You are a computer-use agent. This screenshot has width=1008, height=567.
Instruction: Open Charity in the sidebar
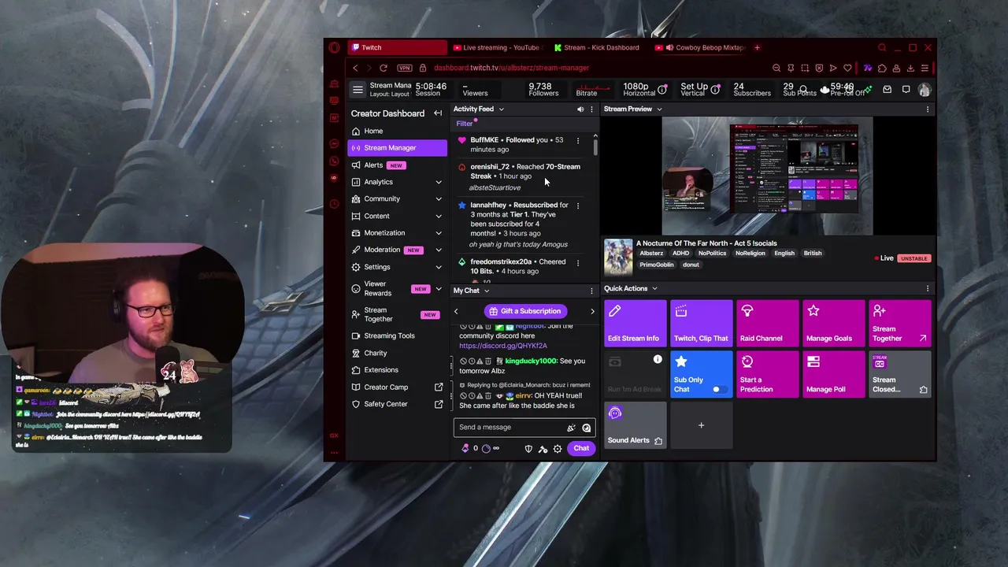[x=397, y=354]
